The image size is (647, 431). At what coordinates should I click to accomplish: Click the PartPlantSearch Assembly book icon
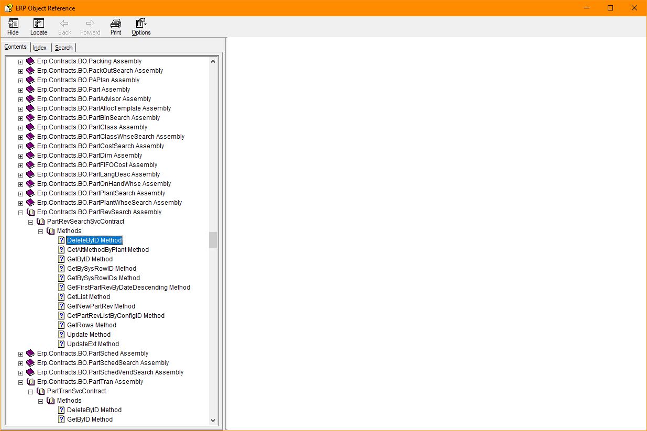tap(30, 193)
